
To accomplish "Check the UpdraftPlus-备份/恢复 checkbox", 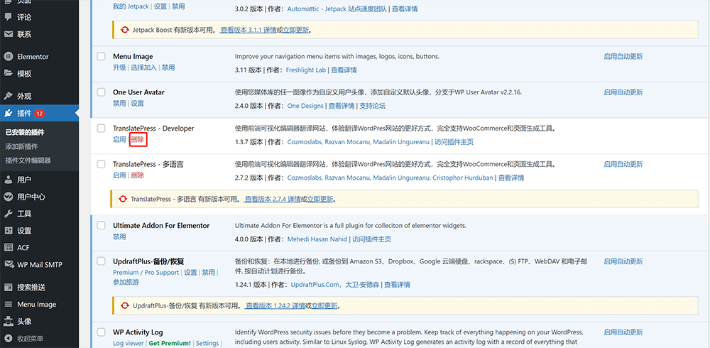I will [102, 261].
